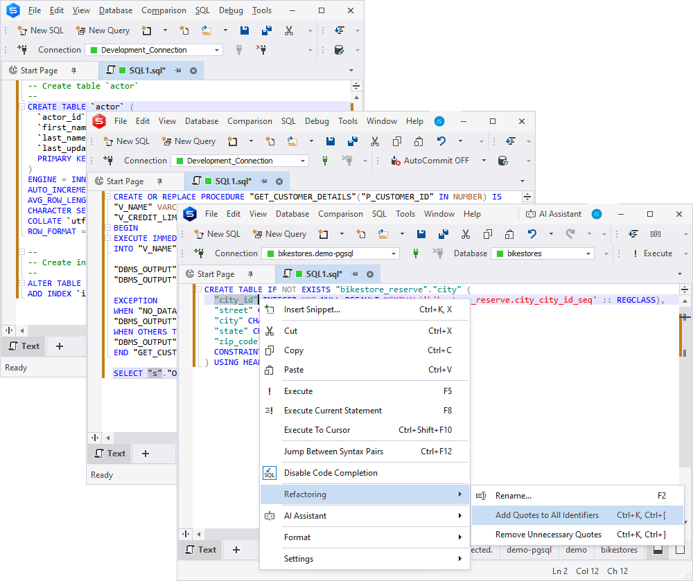Click disconnect plug icon before Database label
This screenshot has height=581, width=693.
click(437, 253)
